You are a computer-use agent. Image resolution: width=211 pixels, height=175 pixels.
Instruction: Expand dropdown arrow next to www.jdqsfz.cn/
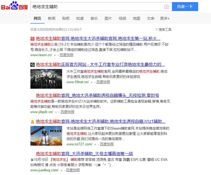56,112
